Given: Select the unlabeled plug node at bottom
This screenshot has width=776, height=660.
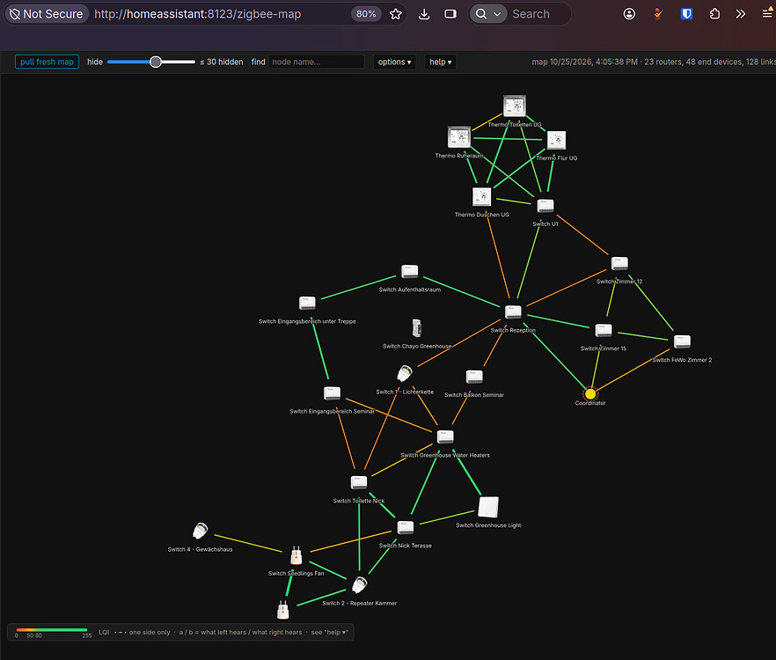Looking at the screenshot, I should (x=282, y=610).
